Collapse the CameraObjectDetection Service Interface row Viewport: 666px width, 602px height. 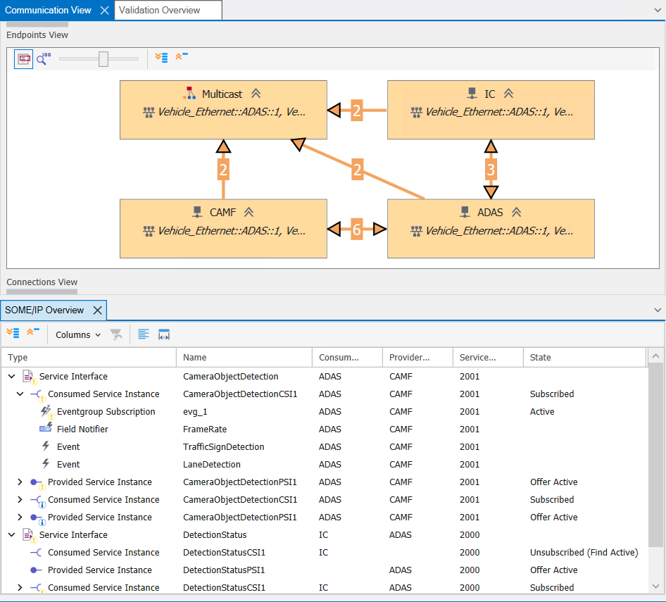coord(12,377)
